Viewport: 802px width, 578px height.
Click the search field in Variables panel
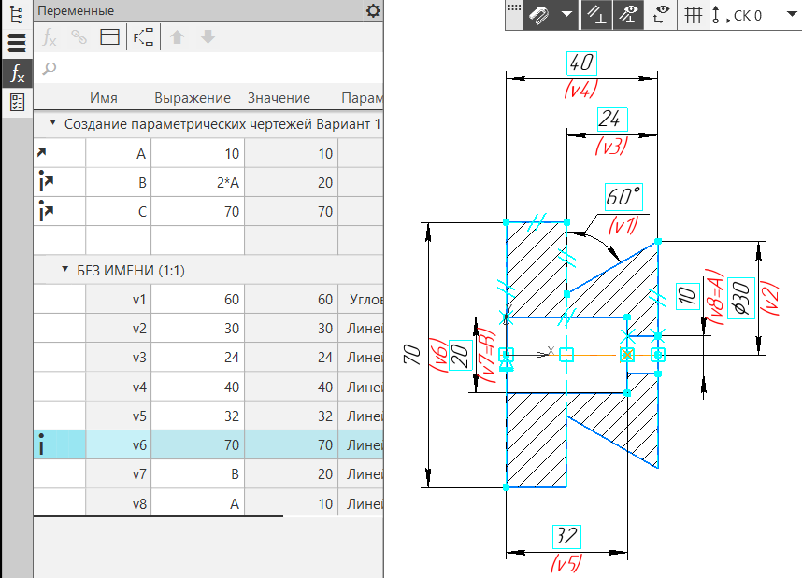tap(208, 68)
